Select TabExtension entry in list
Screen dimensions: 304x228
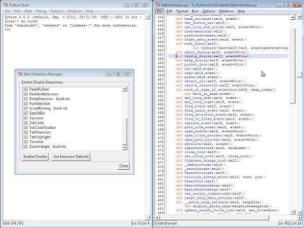[72, 132]
